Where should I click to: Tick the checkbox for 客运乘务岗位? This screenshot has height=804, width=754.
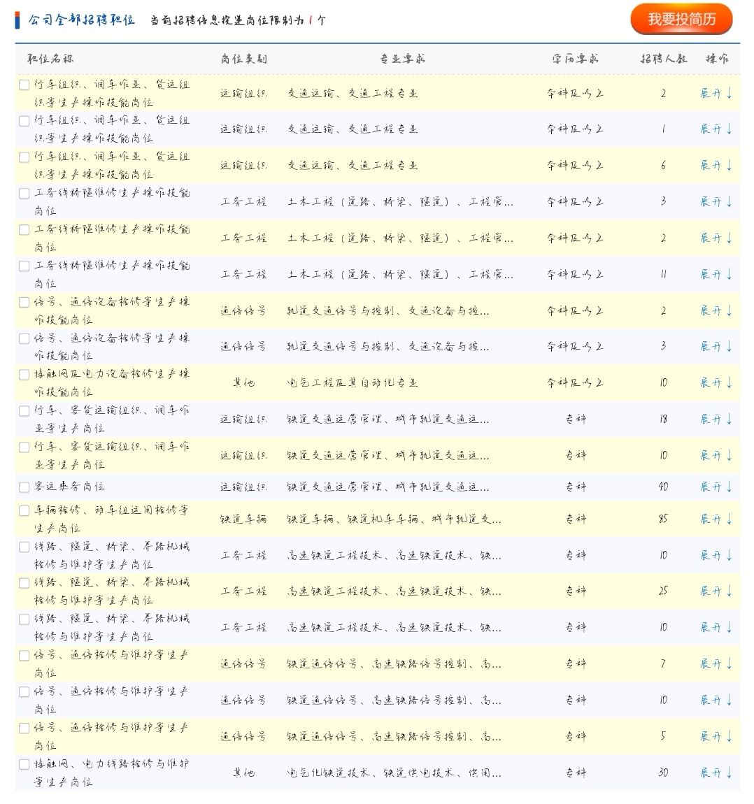24,487
